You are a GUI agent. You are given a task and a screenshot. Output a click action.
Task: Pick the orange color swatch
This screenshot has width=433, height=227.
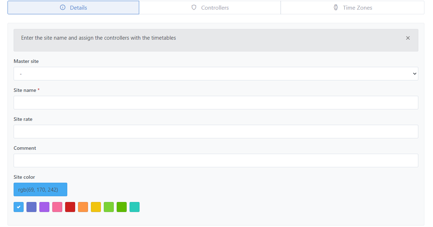(x=83, y=207)
